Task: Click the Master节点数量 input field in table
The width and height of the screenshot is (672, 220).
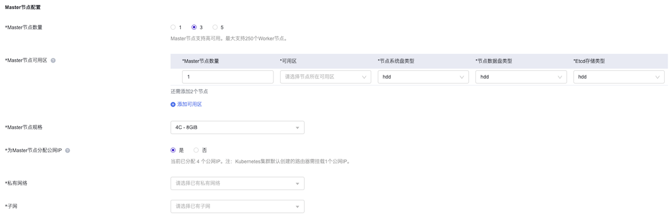Action: 228,77
